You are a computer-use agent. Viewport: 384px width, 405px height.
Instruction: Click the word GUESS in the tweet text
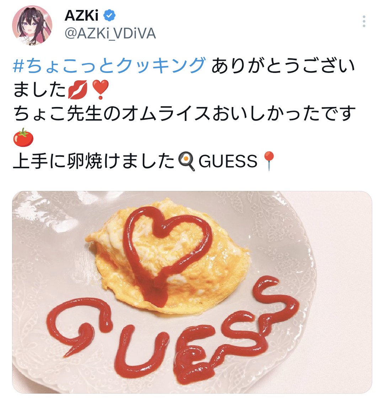pos(228,161)
